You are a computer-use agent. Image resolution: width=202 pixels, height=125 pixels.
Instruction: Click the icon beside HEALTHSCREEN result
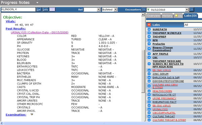149,91
